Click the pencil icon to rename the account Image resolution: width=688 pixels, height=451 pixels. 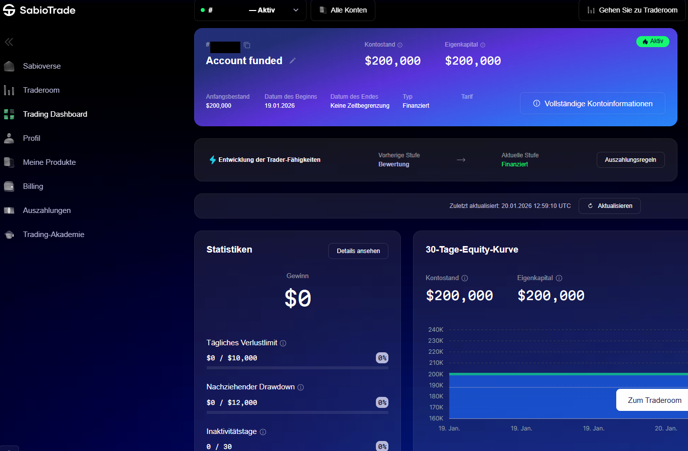[x=293, y=60]
